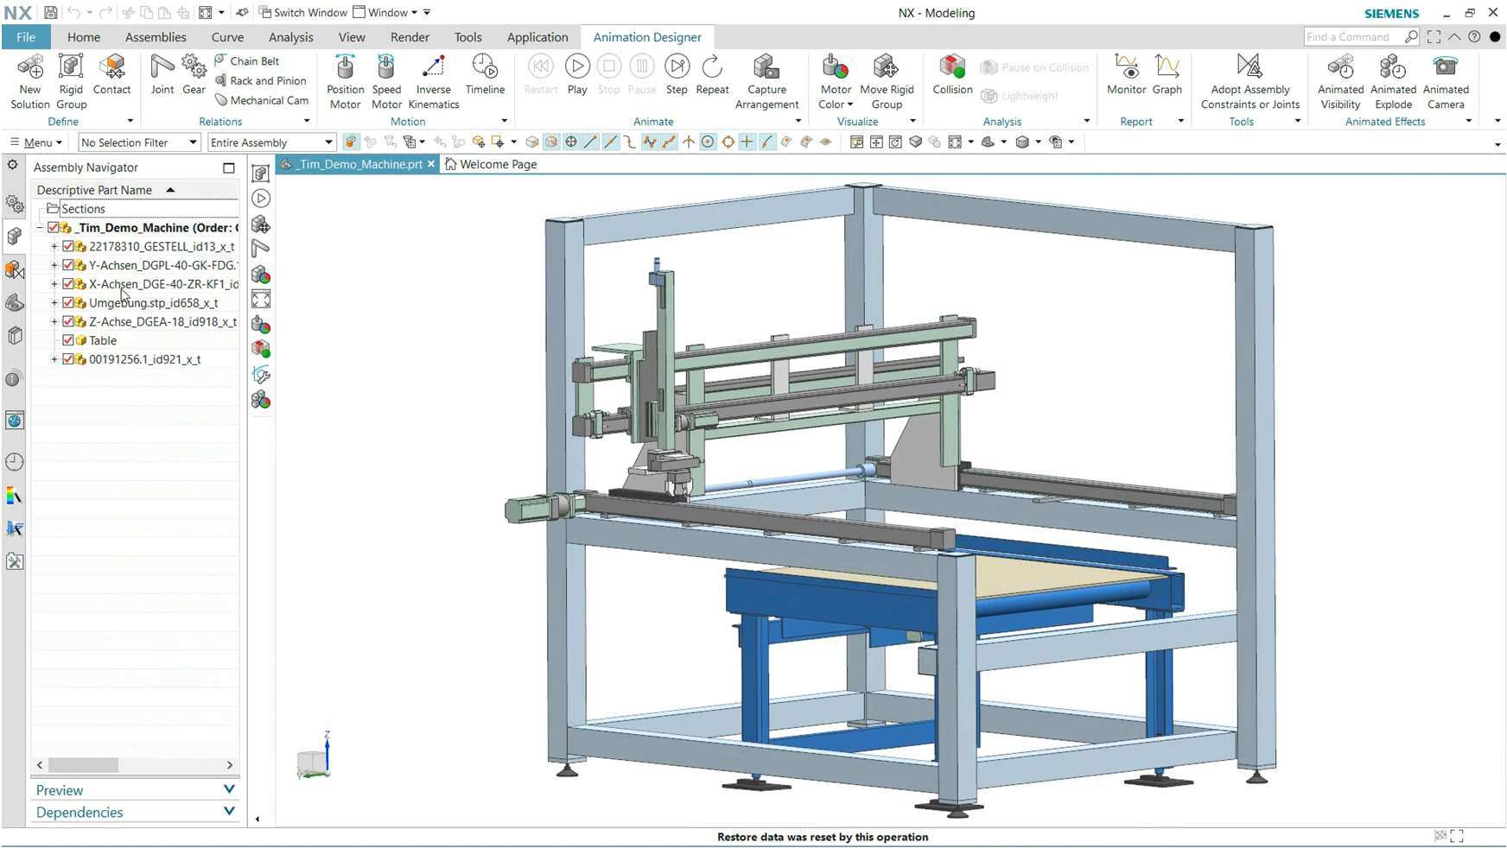Image resolution: width=1507 pixels, height=848 pixels.
Task: Toggle visibility of Z-Achse_DGEA-18_id918_x_t
Action: 69,321
